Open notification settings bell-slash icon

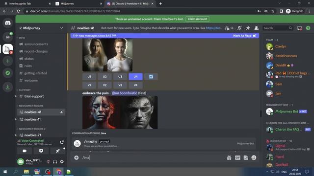coord(239,28)
